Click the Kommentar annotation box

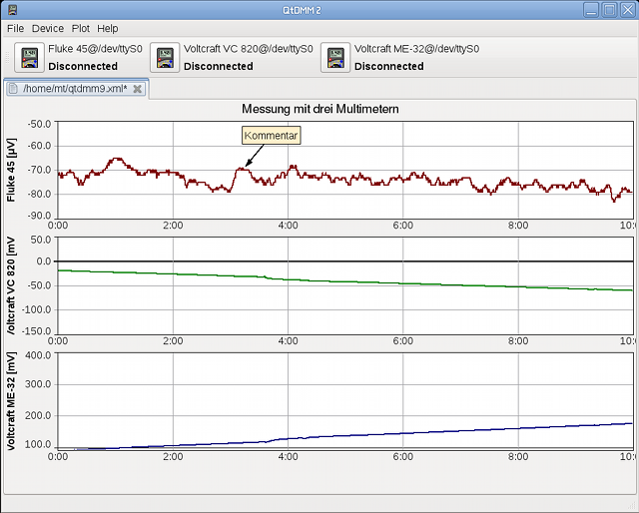point(271,135)
